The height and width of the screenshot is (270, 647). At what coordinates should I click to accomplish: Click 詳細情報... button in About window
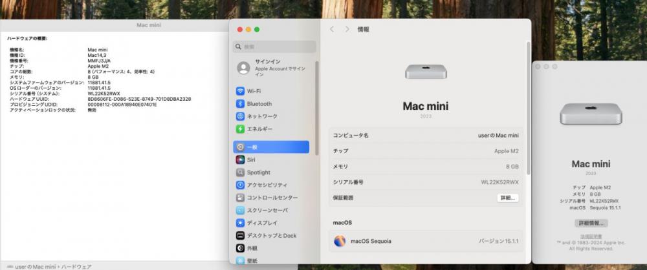click(591, 223)
